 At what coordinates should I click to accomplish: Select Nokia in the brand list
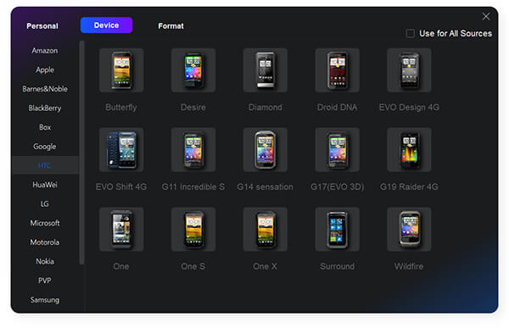click(45, 261)
